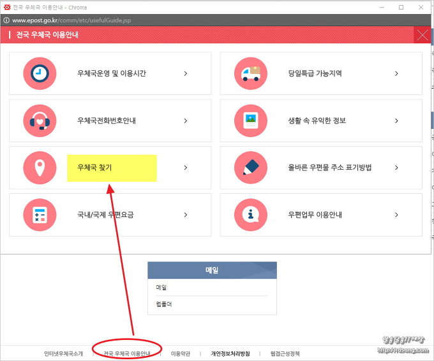The width and height of the screenshot is (434, 361).
Task: Click the headset icon for 우체국전화번호안내
Action: tap(40, 121)
